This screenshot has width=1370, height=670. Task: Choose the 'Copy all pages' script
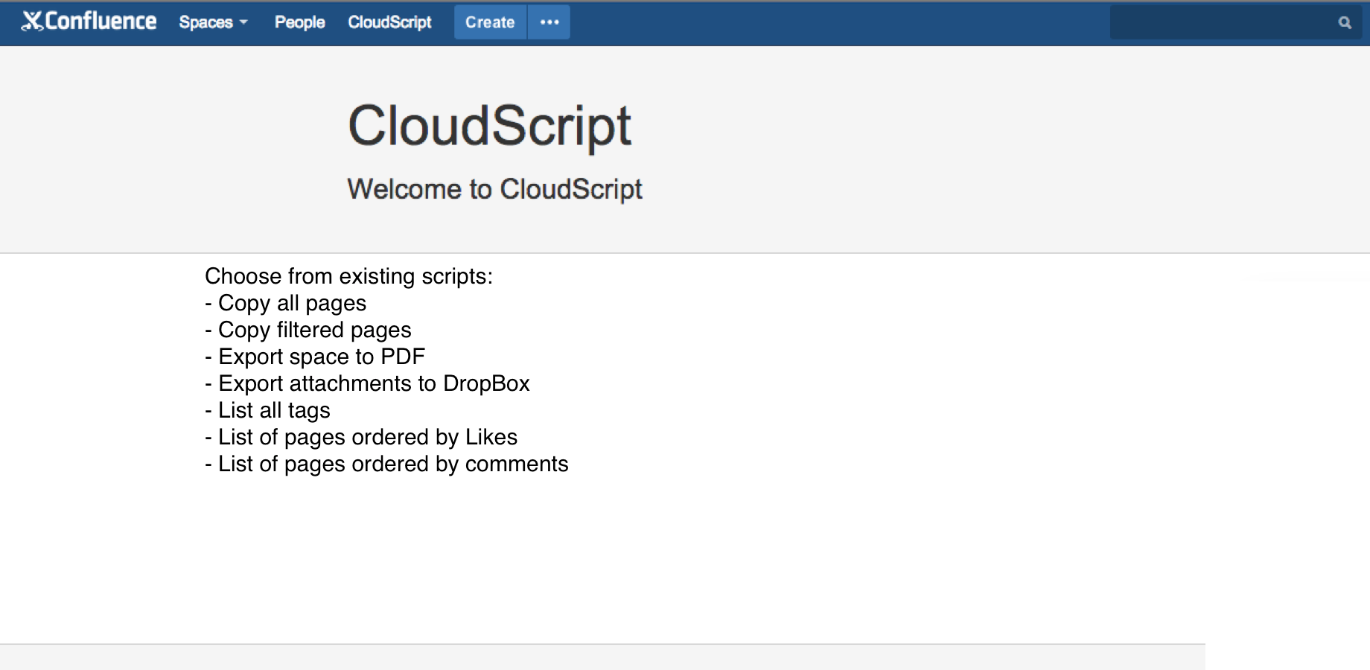pos(292,303)
